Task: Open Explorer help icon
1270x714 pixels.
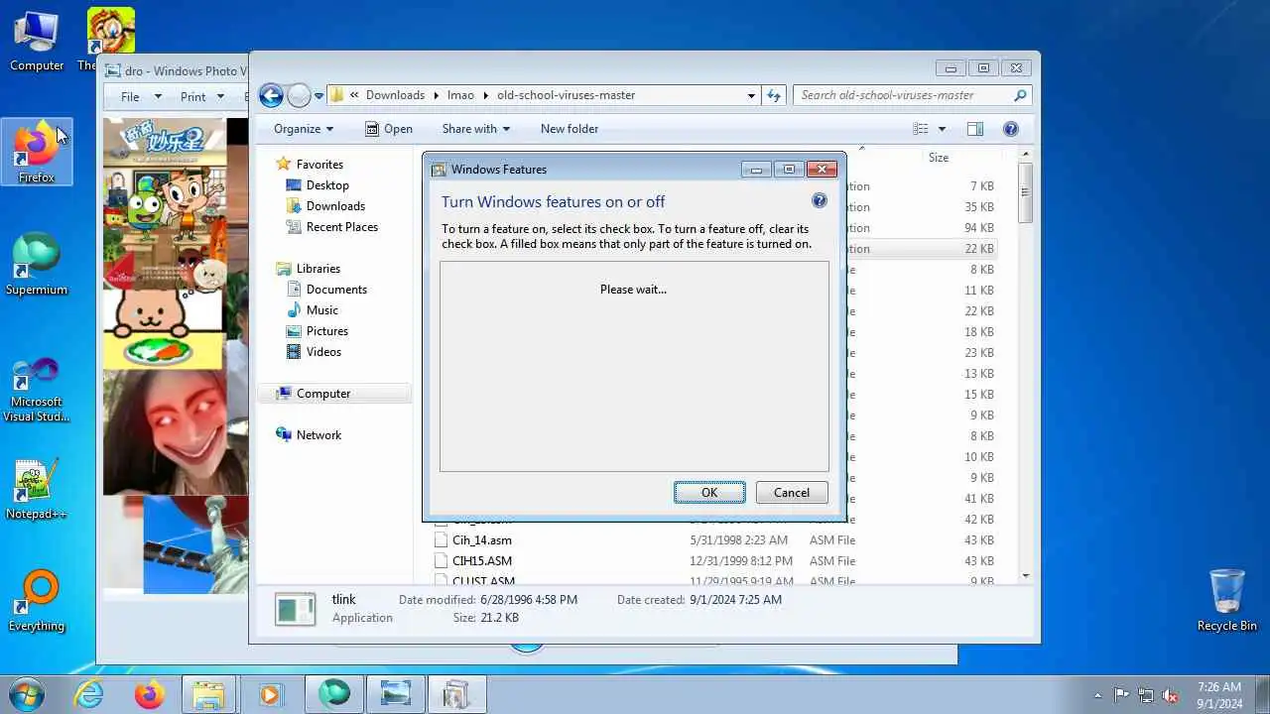Action: [x=1011, y=129]
